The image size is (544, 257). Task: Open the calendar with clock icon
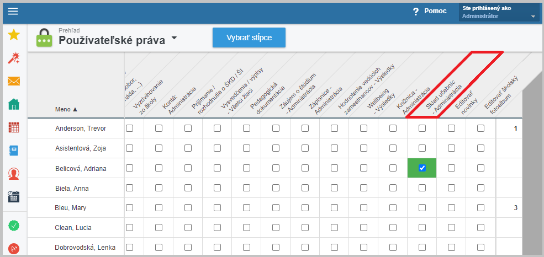(13, 196)
